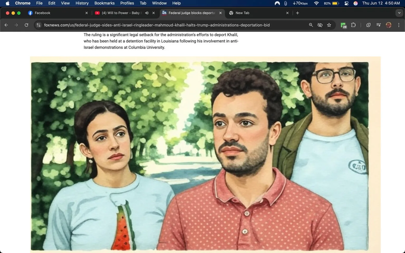Open the site information icon in address bar
The height and width of the screenshot is (253, 405).
pos(38,25)
